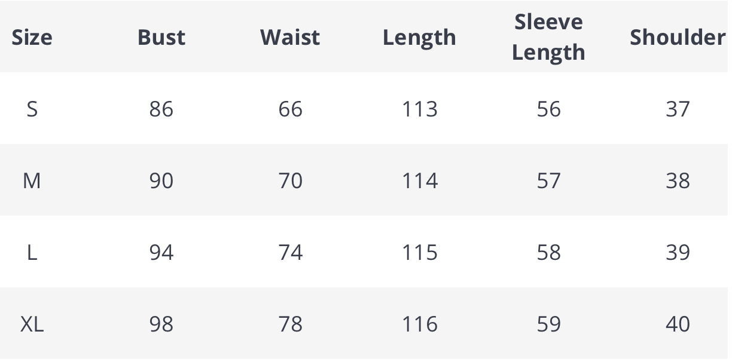Image resolution: width=732 pixels, height=362 pixels.
Task: Select the Length column header
Action: click(419, 38)
